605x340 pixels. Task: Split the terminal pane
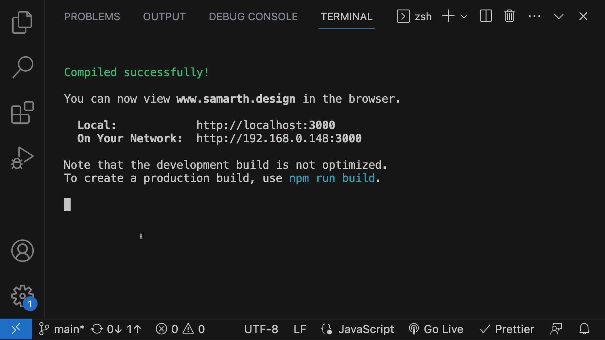[x=486, y=16]
